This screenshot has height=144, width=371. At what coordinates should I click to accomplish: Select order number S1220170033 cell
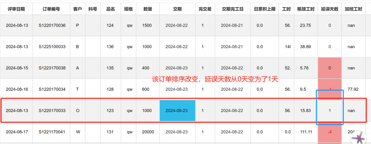pyautogui.click(x=52, y=111)
